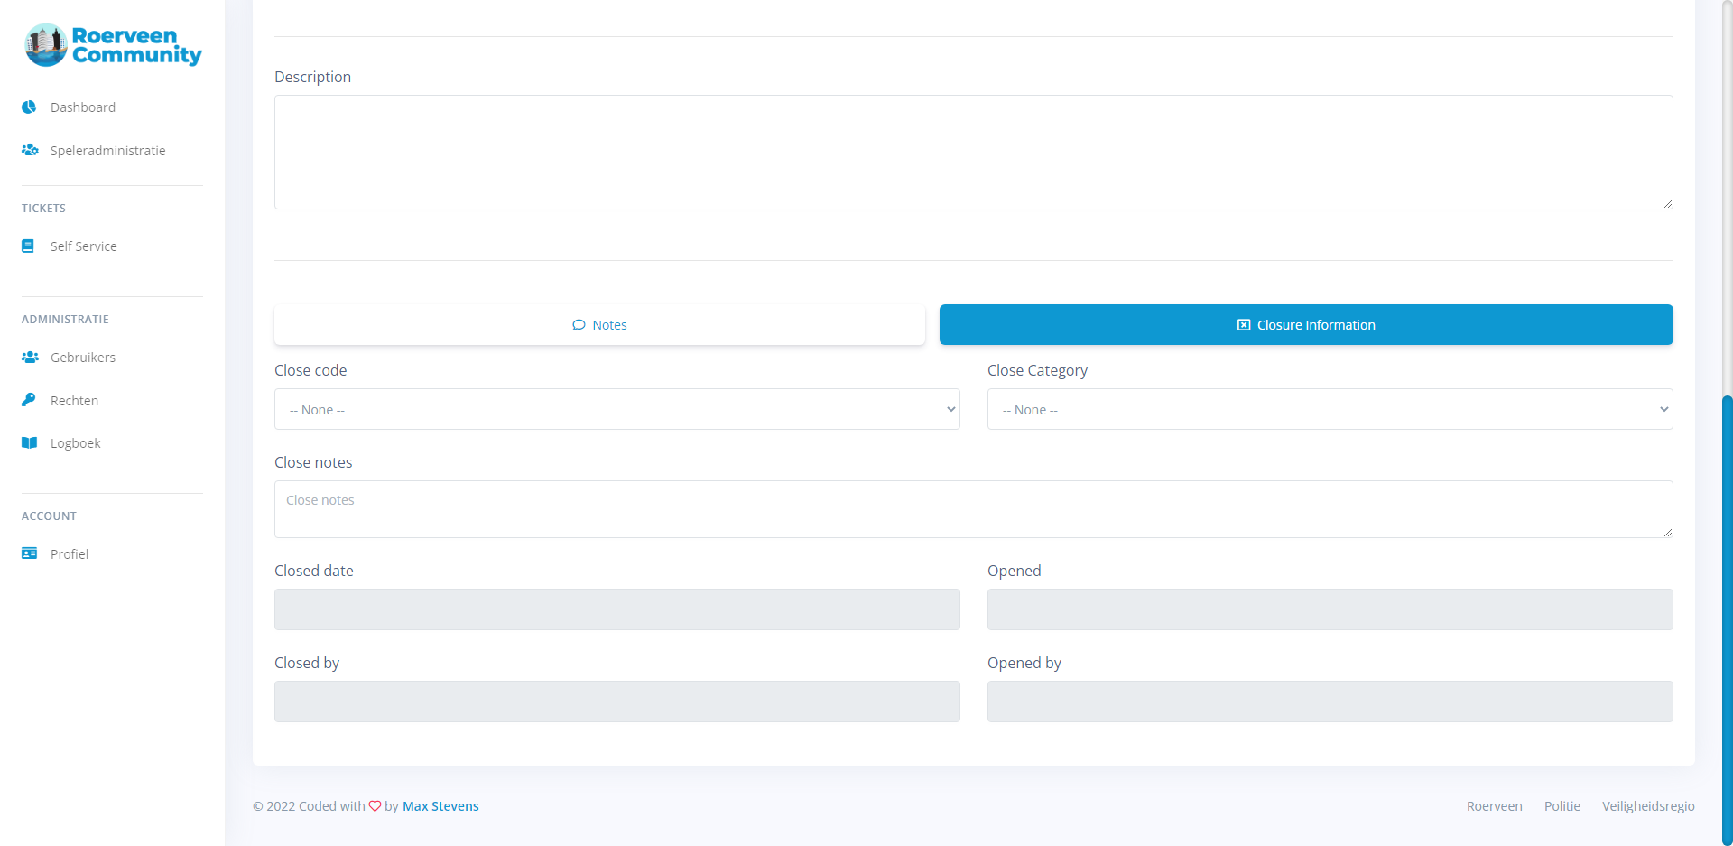The height and width of the screenshot is (846, 1733).
Task: Click the Closed date field
Action: click(x=616, y=609)
